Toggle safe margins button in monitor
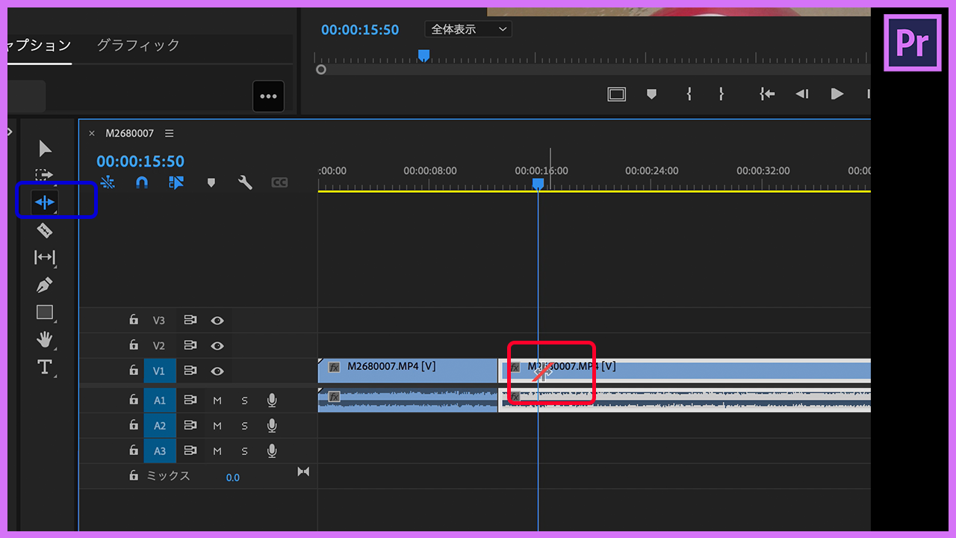 (616, 94)
